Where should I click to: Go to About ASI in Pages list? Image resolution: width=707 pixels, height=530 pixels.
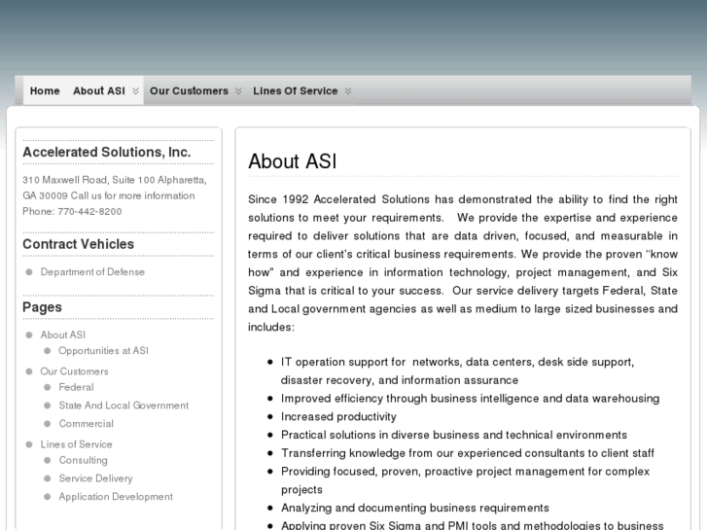coord(62,335)
